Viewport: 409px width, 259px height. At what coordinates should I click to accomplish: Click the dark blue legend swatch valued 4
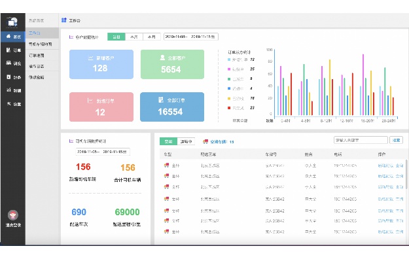pyautogui.click(x=229, y=88)
